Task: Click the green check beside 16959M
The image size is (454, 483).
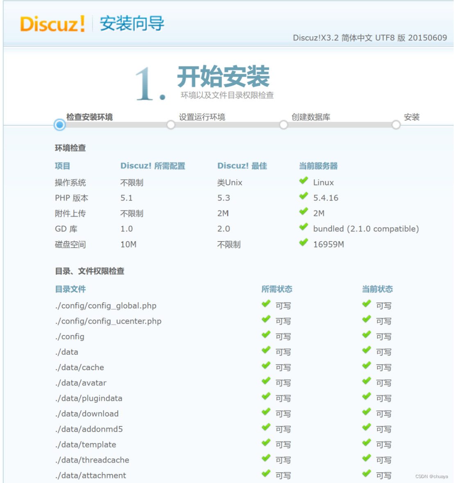Action: pos(304,243)
